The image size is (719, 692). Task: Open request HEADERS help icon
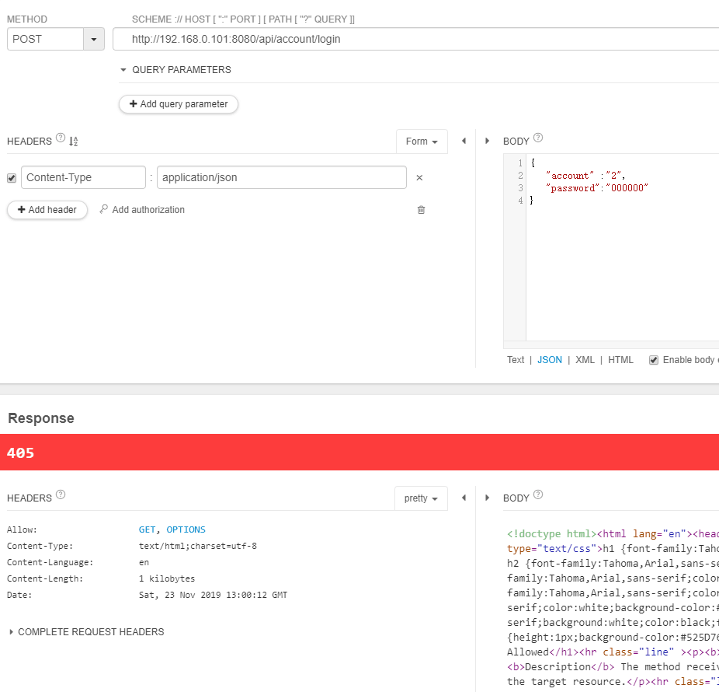(61, 138)
